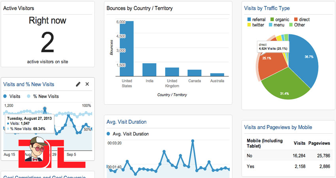
Task: Click the '00:03:20' duration axis label
Action: pos(114,143)
